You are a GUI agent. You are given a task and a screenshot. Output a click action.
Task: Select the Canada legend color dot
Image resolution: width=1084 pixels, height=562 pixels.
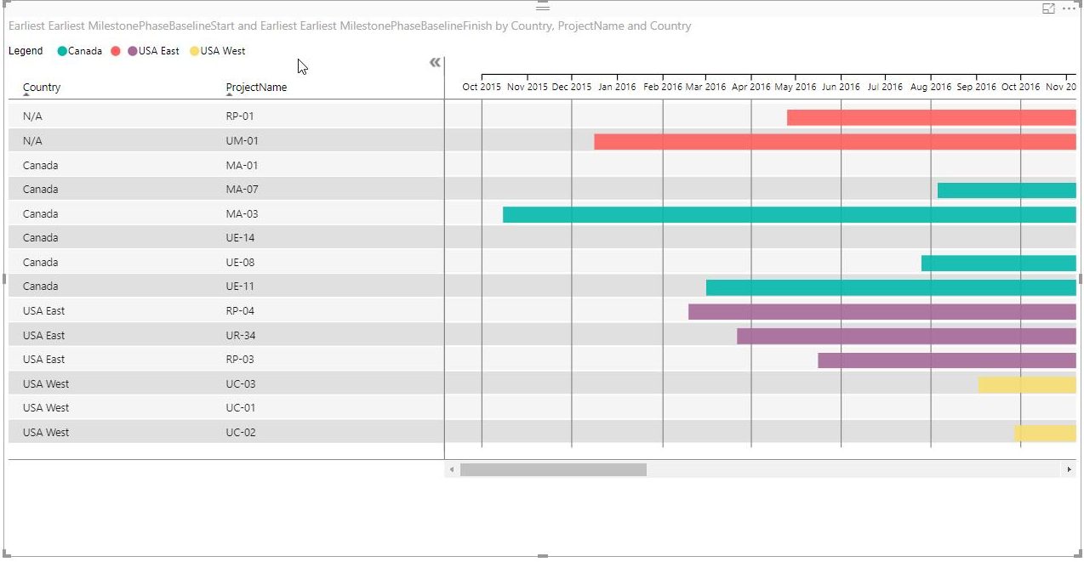click(x=62, y=51)
